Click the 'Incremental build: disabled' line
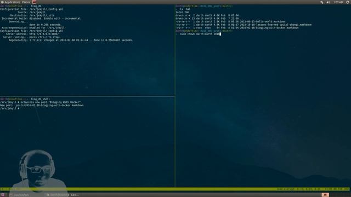351x197 pixels. click(41, 19)
